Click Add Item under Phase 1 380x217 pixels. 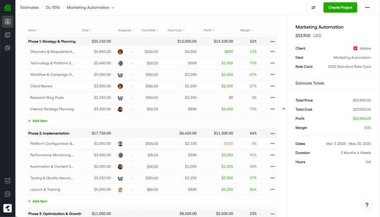tap(38, 121)
